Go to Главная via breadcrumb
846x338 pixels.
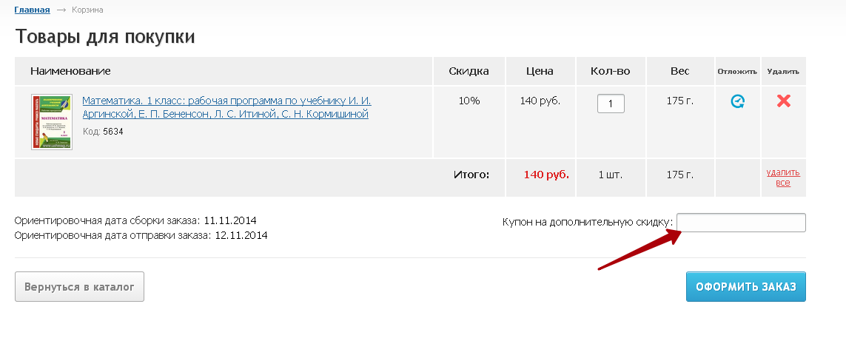pyautogui.click(x=33, y=10)
